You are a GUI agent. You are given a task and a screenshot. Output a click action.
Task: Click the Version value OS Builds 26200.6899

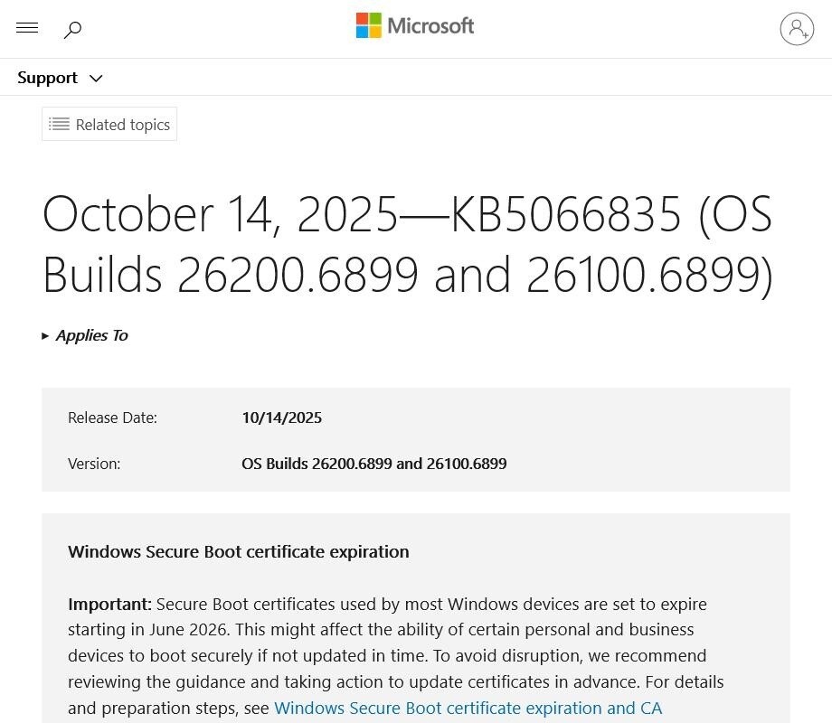[373, 464]
